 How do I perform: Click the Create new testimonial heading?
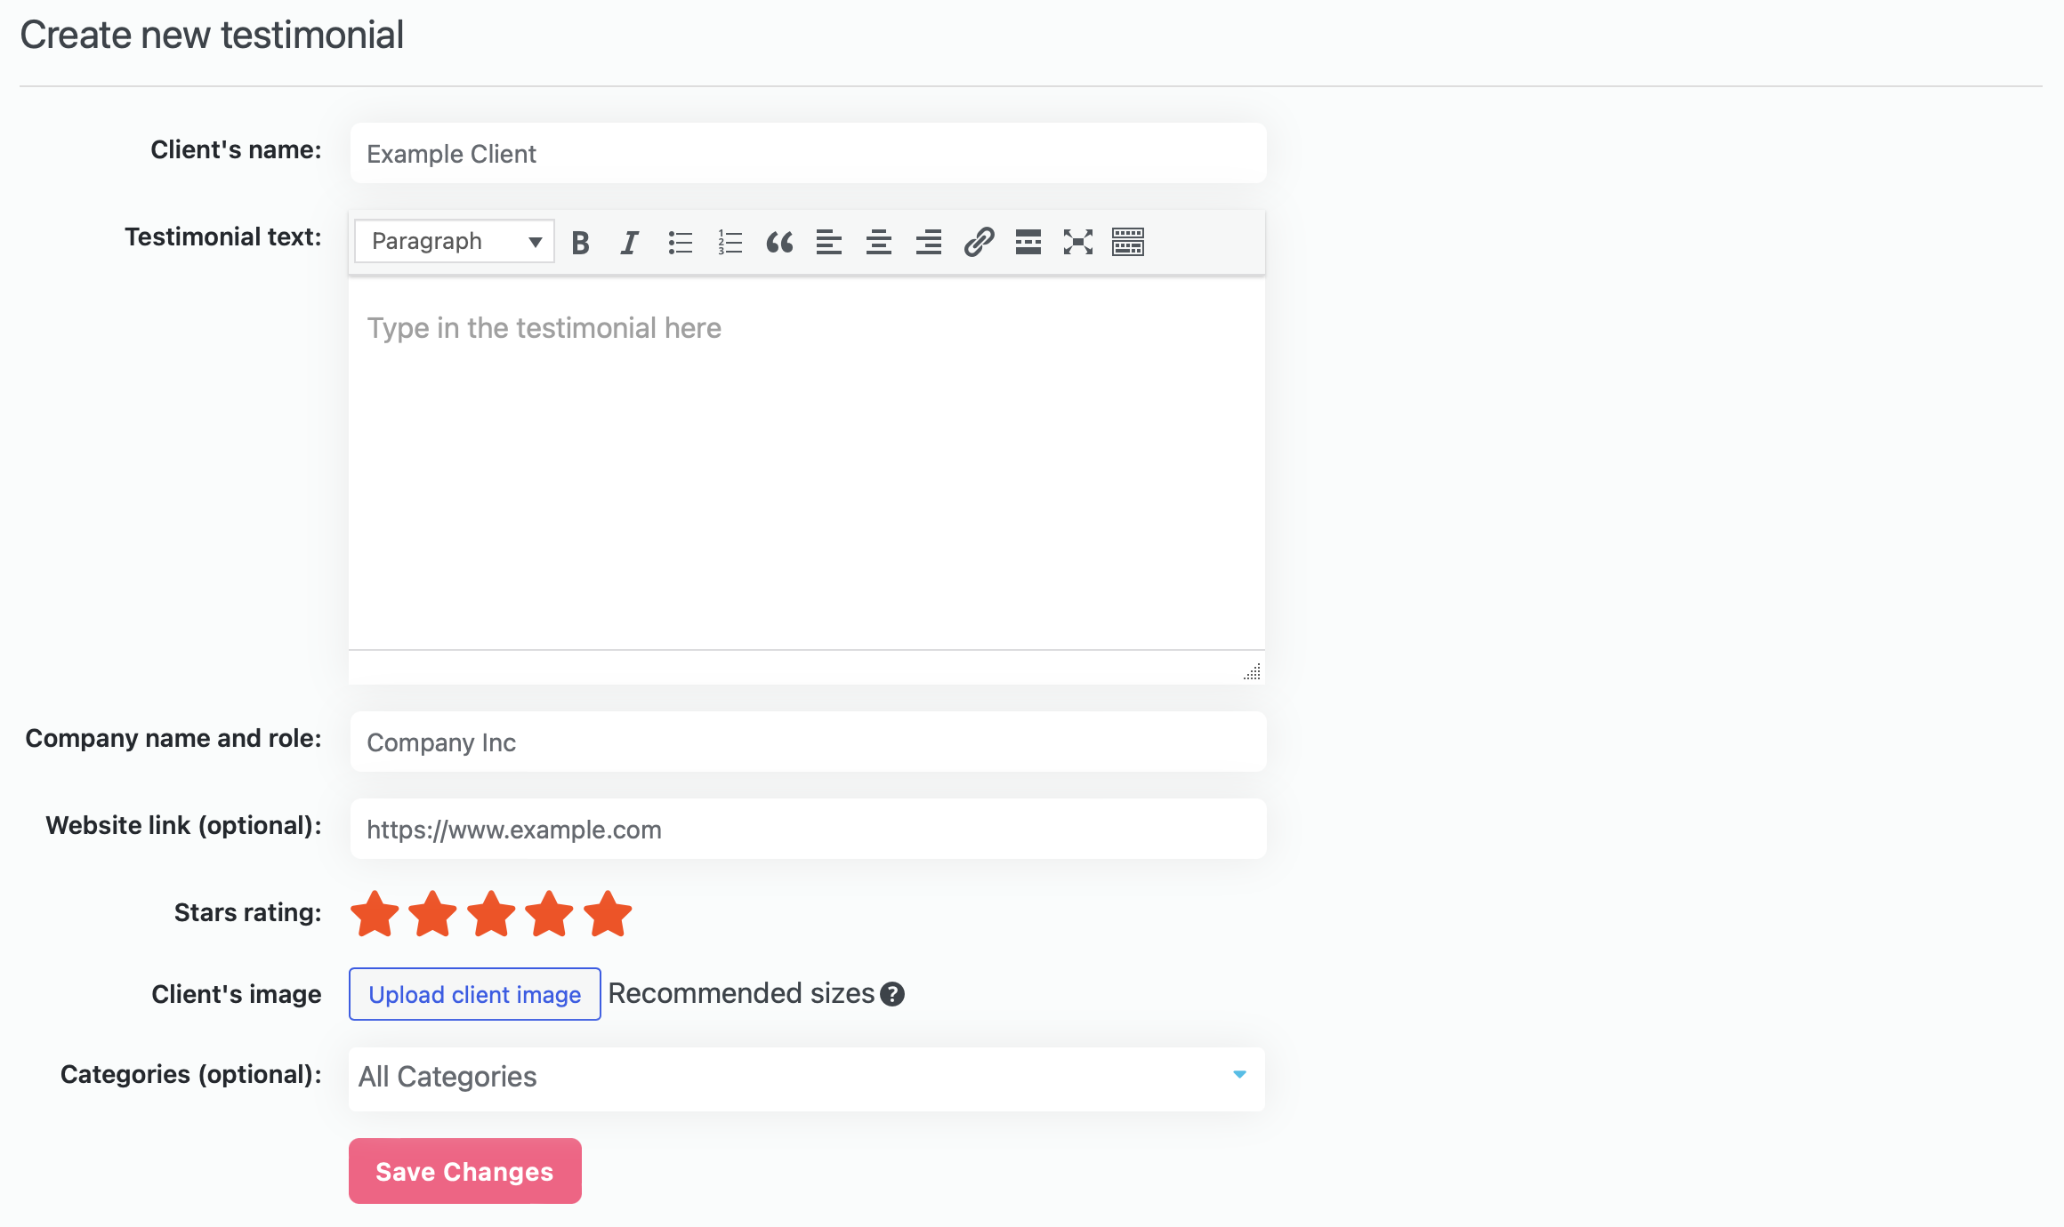coord(212,36)
